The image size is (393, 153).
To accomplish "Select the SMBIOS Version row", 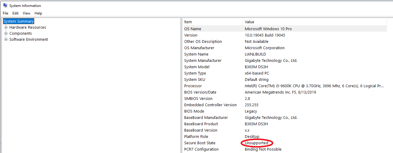I will pyautogui.click(x=285, y=99).
